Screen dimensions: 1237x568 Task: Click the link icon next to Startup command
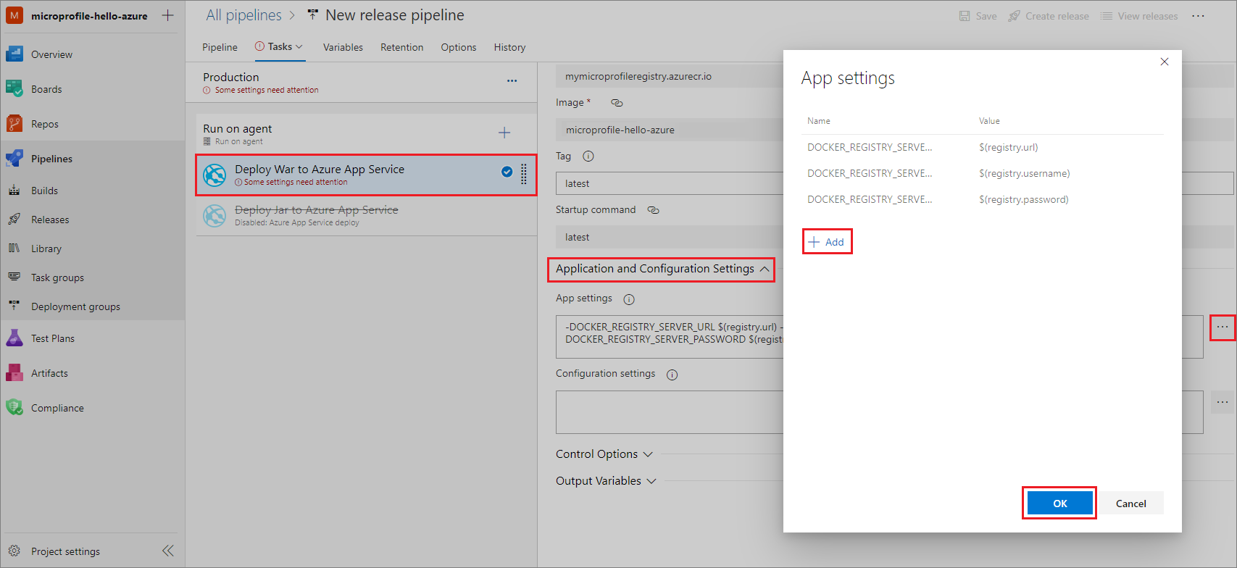pyautogui.click(x=653, y=210)
